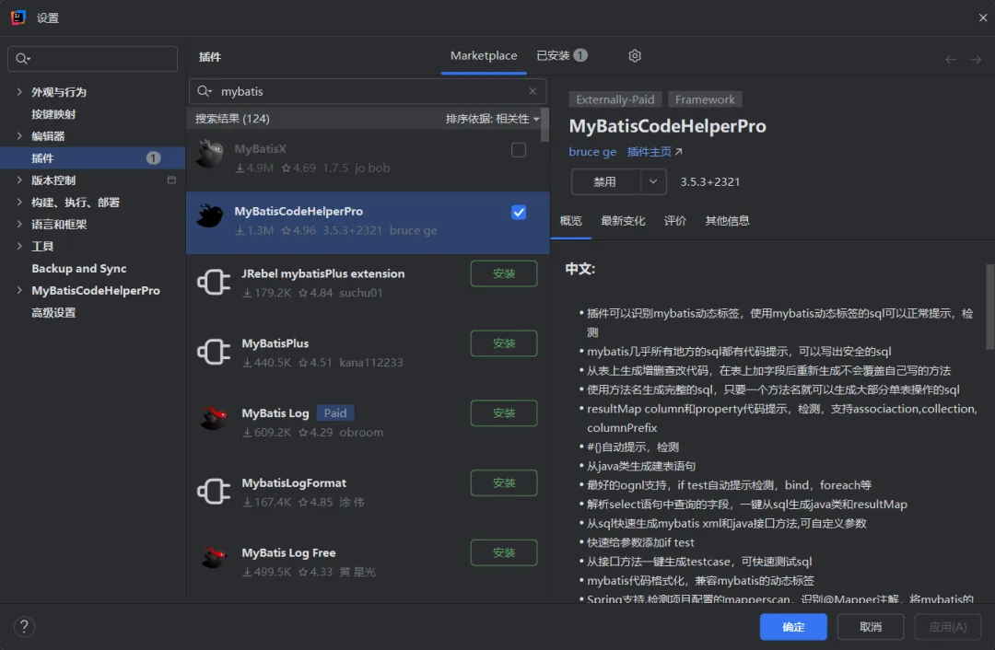Viewport: 995px width, 650px height.
Task: Expand the 语言和框架 tree node
Action: click(19, 224)
